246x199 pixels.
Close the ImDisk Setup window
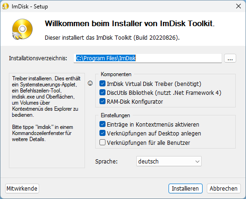pyautogui.click(x=239, y=6)
